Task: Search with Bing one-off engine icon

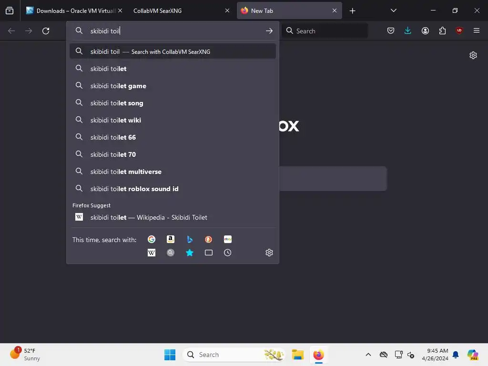Action: (x=190, y=239)
